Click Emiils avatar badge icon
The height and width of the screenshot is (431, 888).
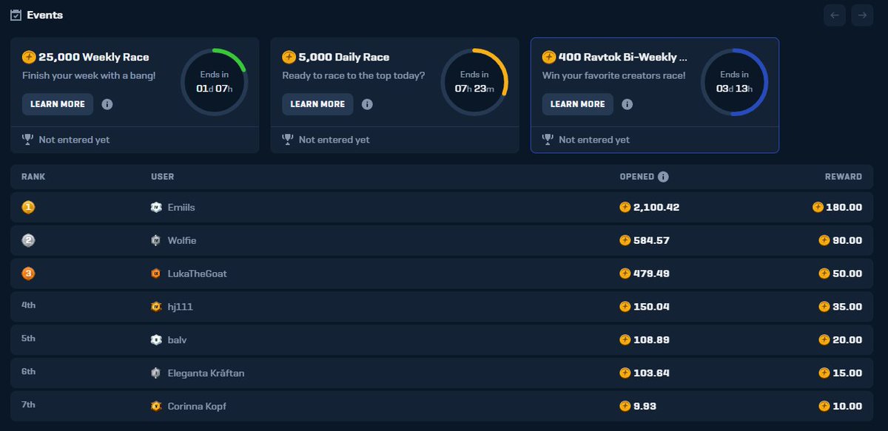pos(156,208)
